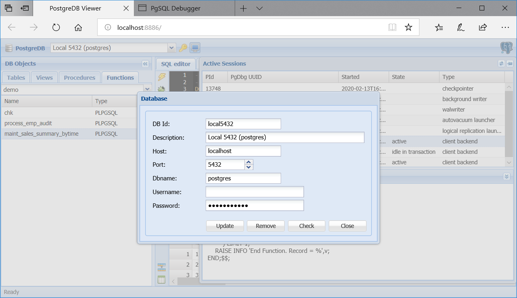Click the DB Id input field
The width and height of the screenshot is (517, 298).
click(243, 124)
